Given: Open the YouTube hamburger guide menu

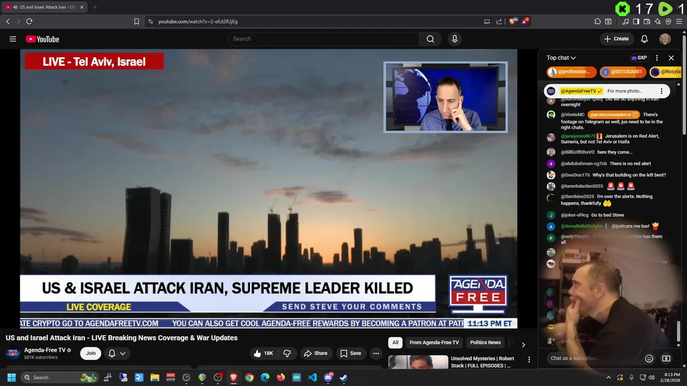Looking at the screenshot, I should [13, 39].
